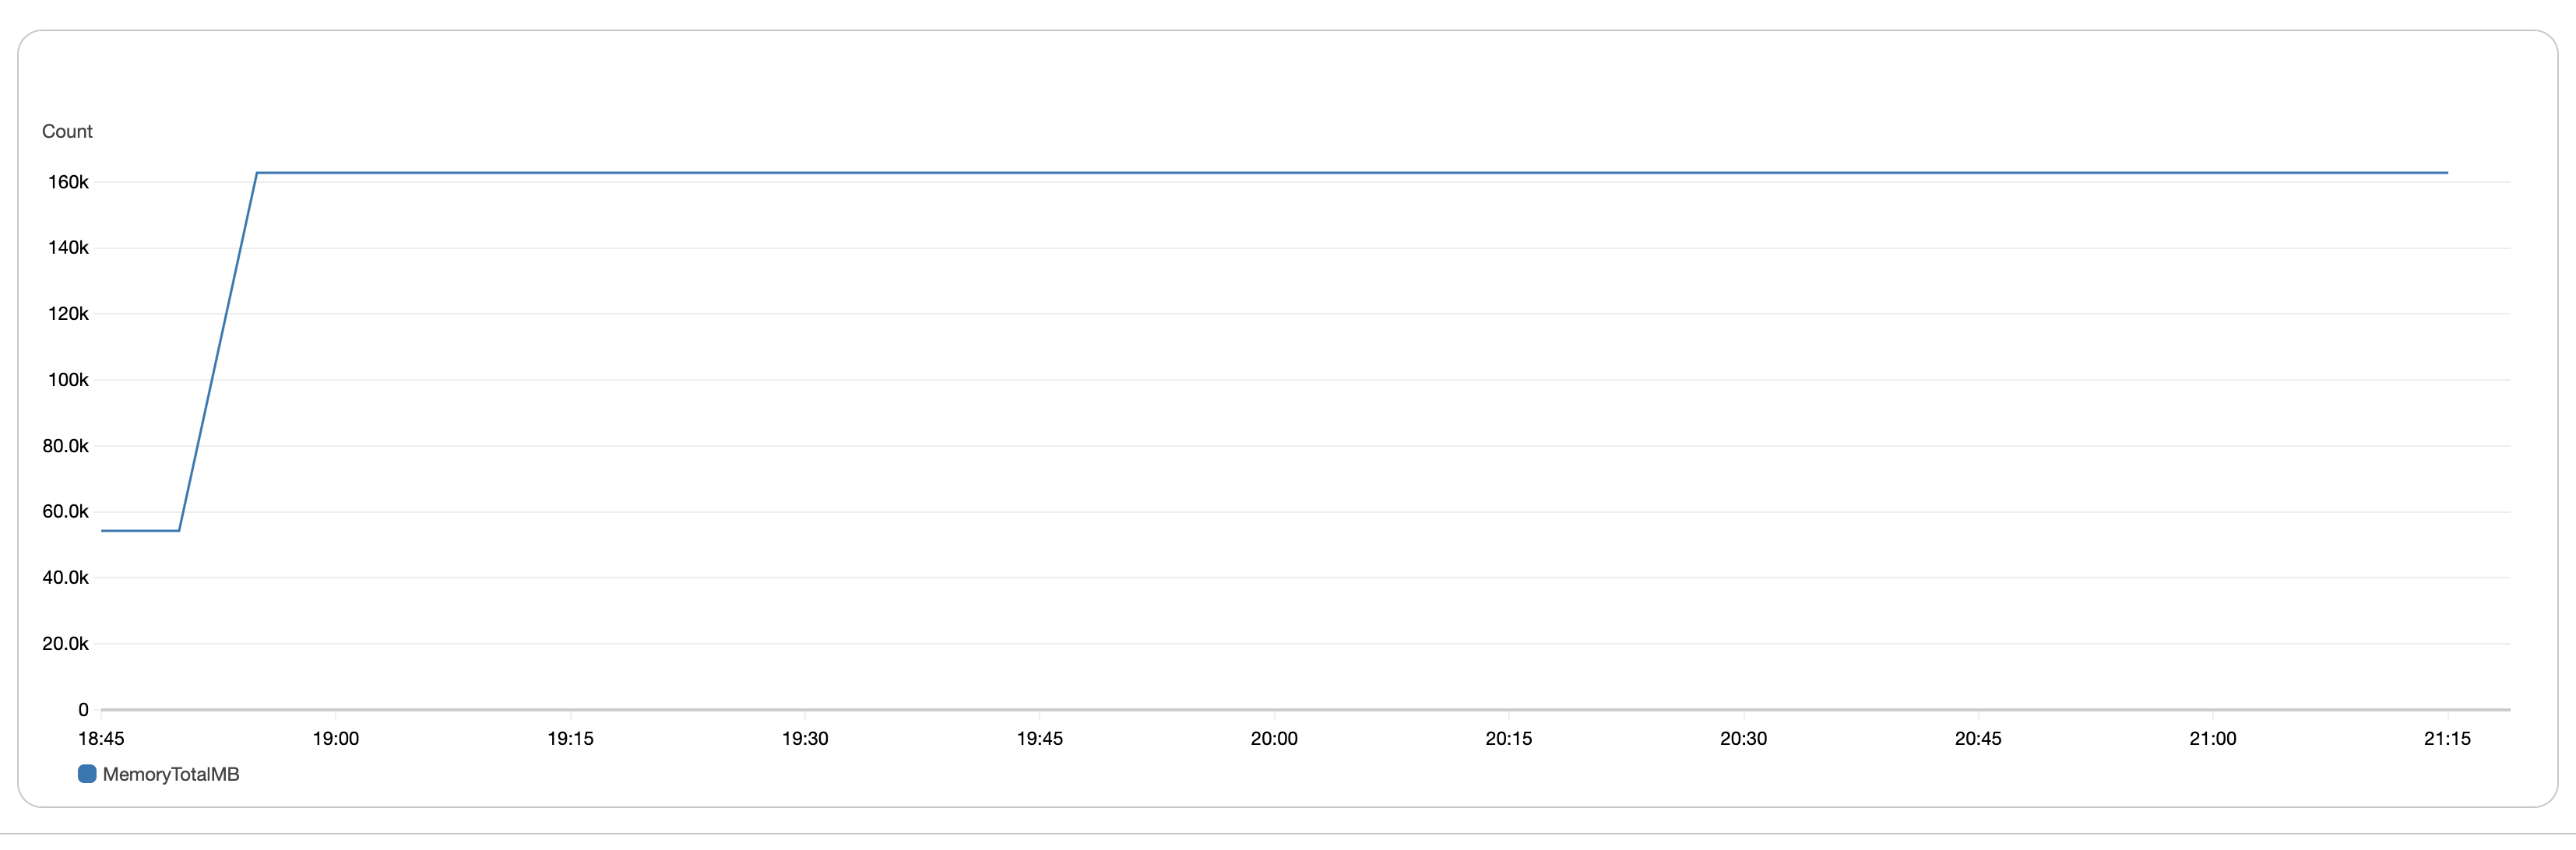
Task: Select the 21:15 time axis label
Action: point(2446,738)
